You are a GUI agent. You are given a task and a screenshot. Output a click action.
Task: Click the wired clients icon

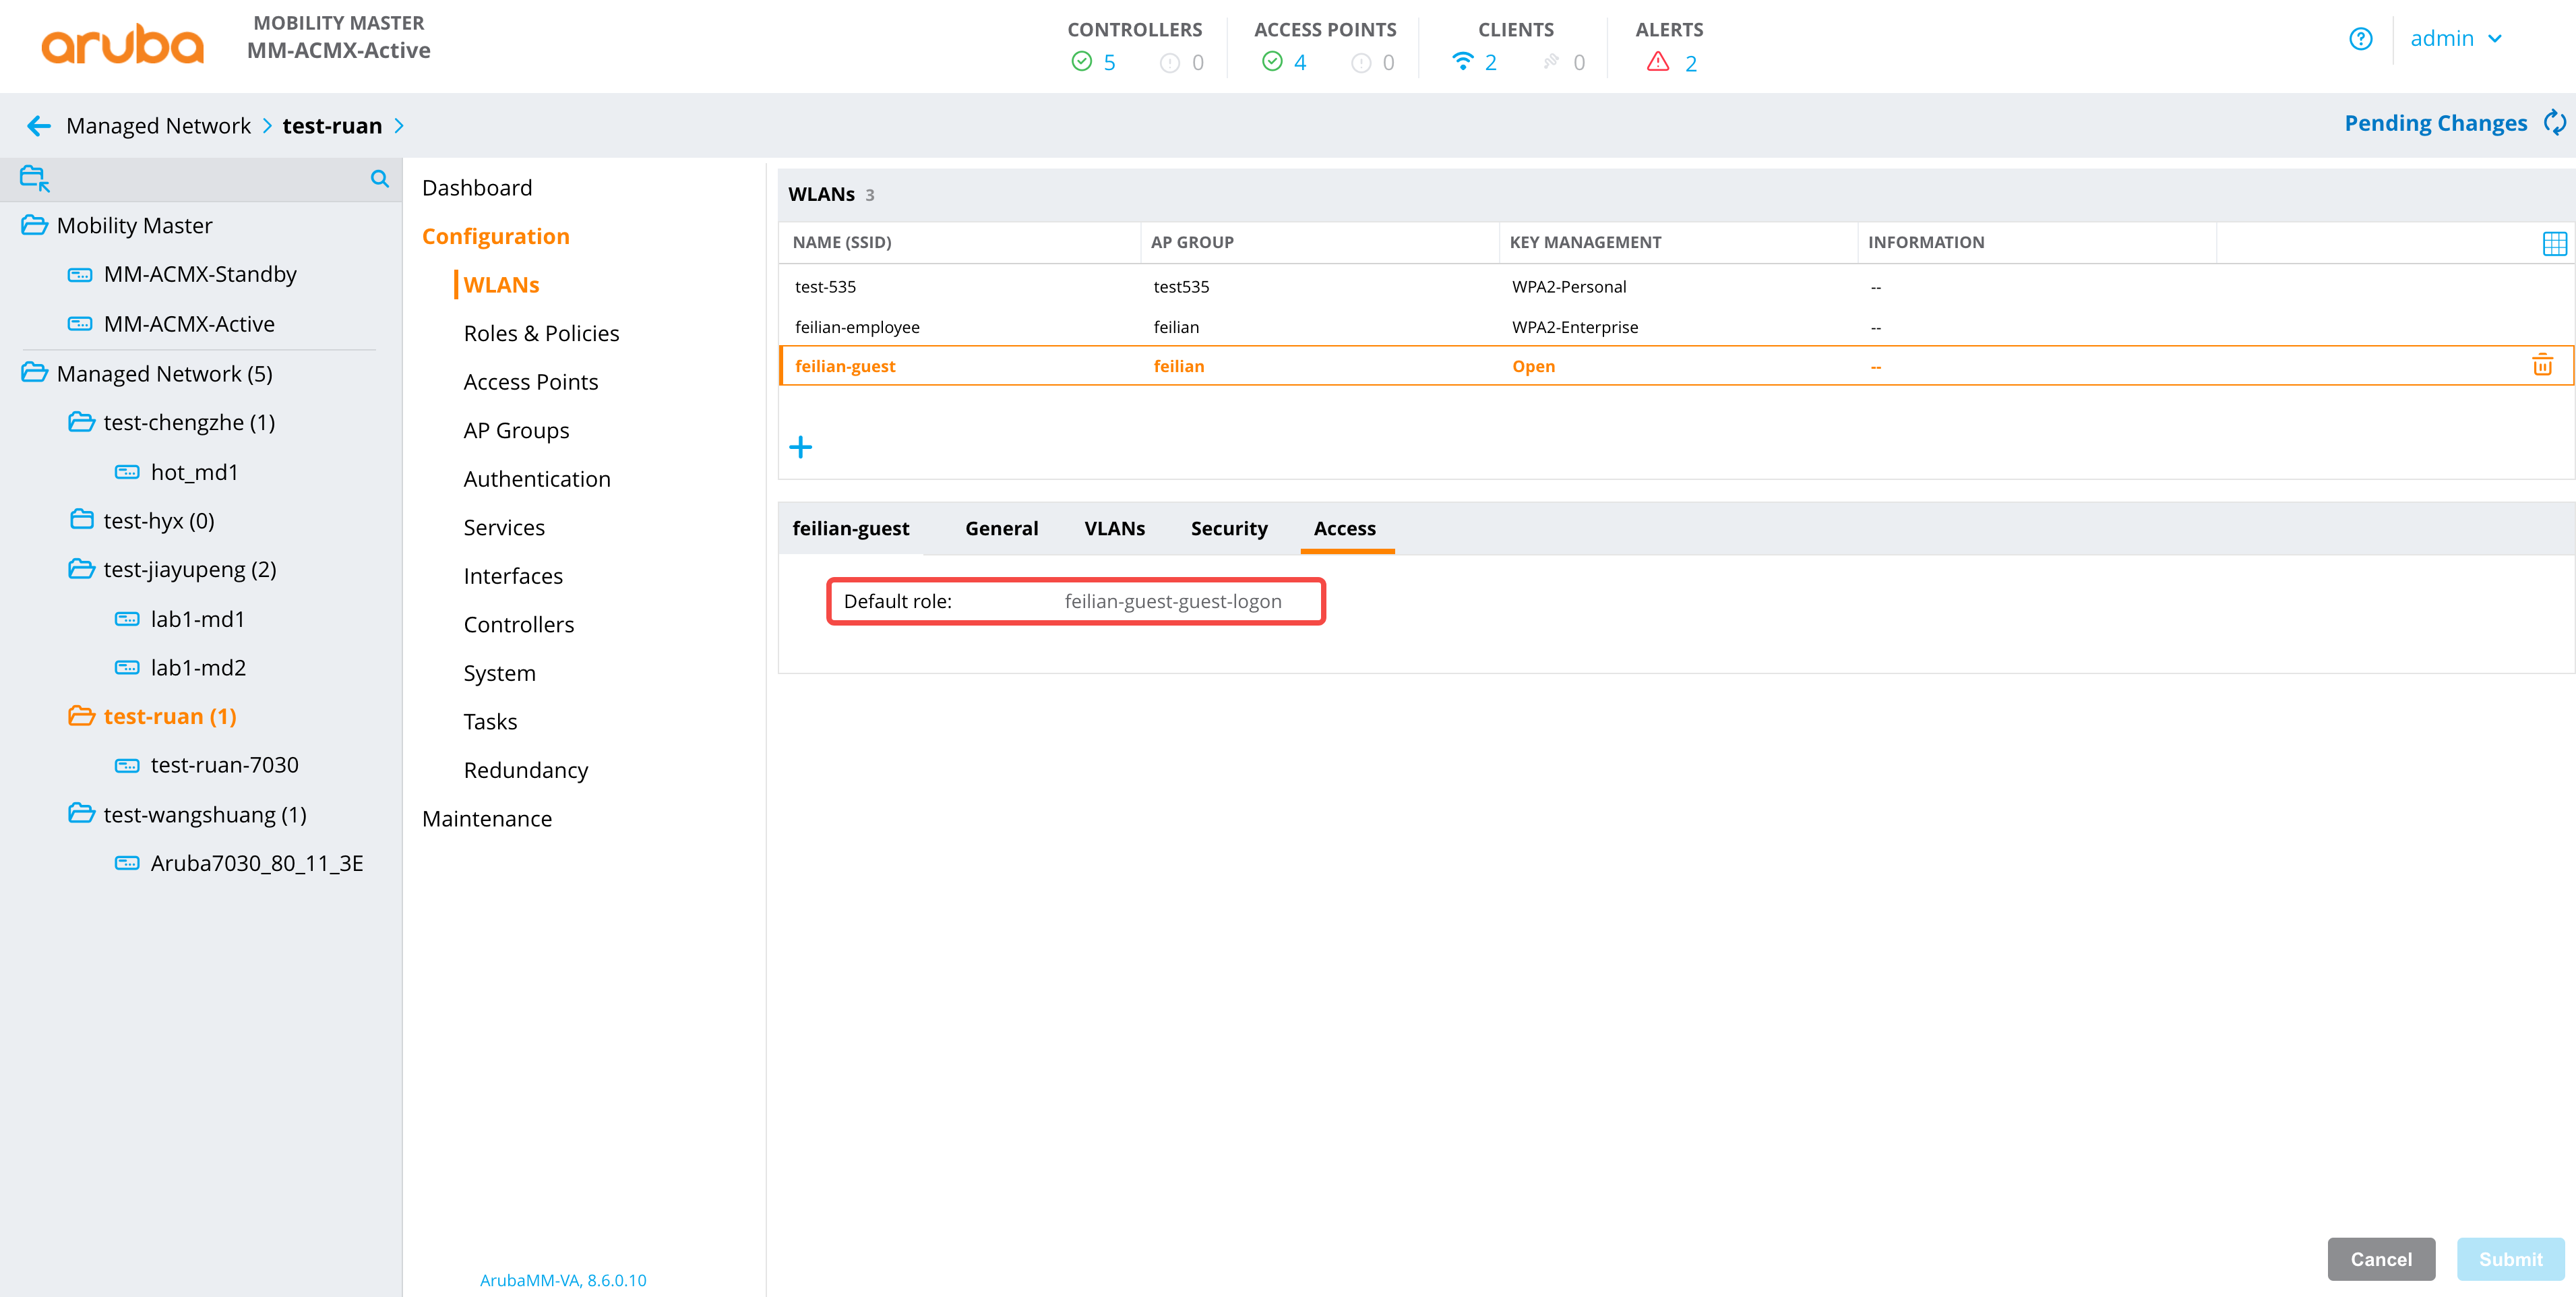1550,62
